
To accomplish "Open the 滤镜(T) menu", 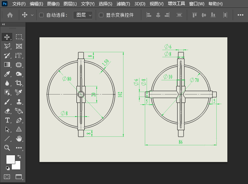I will (x=123, y=4).
